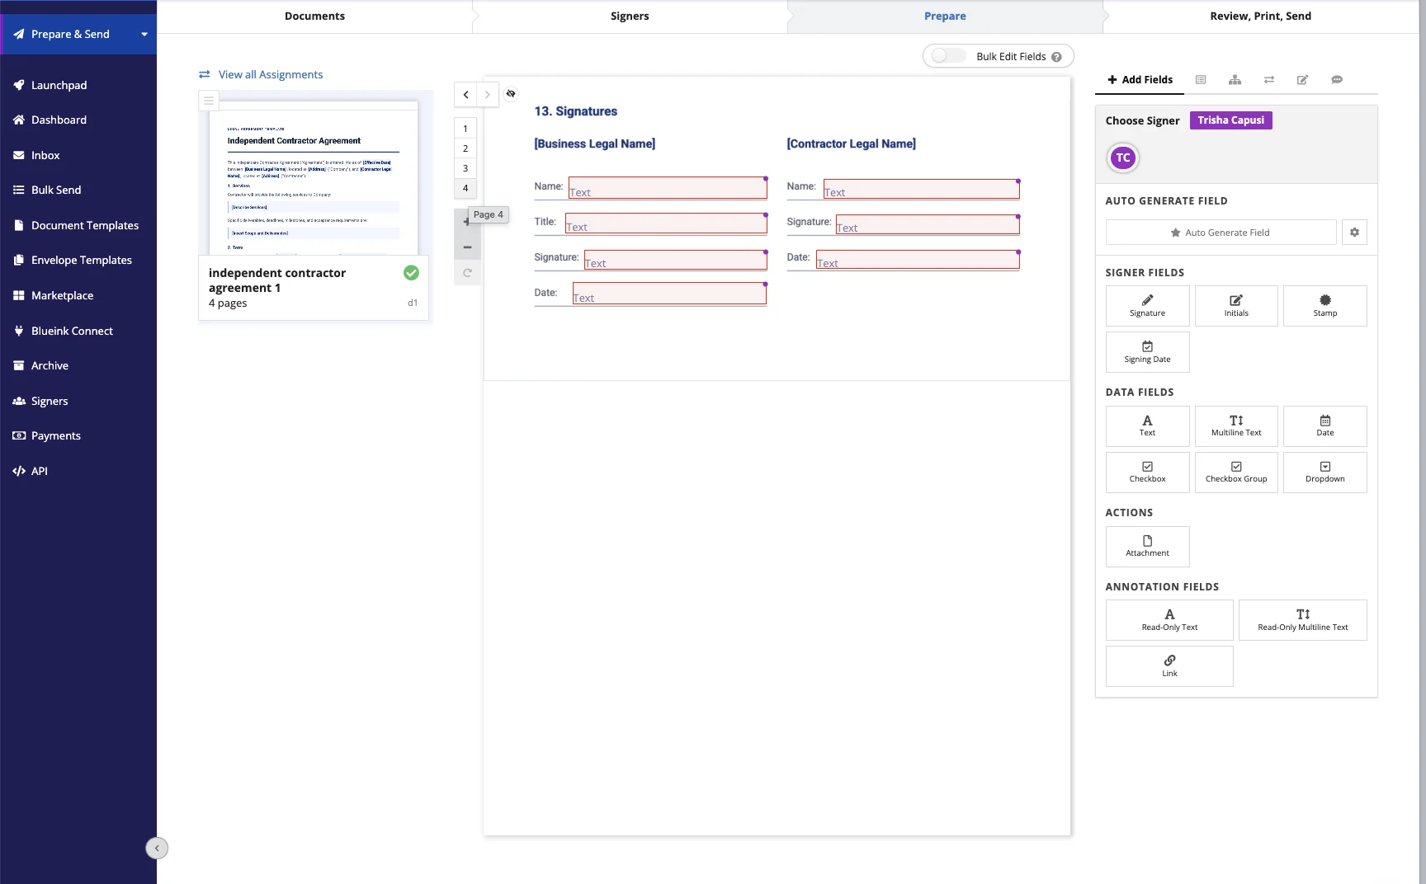Open the assignments swap-arrows panel icon
This screenshot has width=1426, height=884.
[x=1269, y=79]
